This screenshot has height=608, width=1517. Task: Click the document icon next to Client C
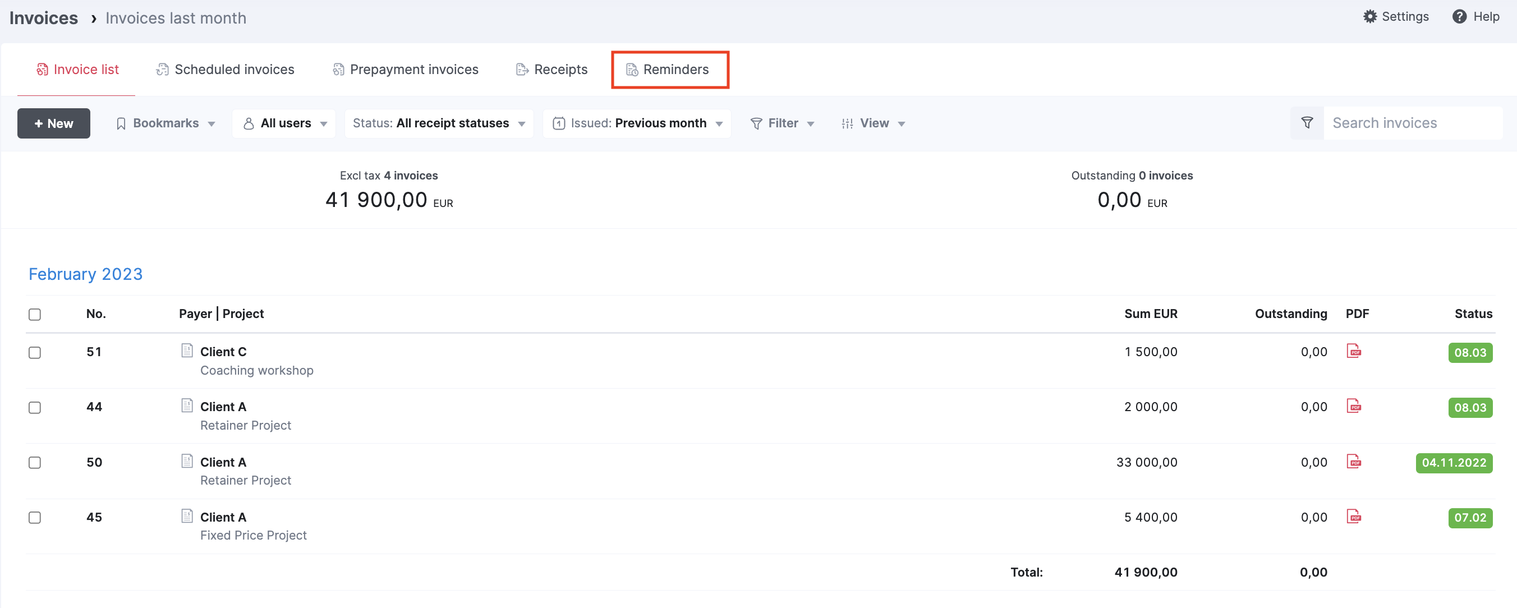pos(187,349)
